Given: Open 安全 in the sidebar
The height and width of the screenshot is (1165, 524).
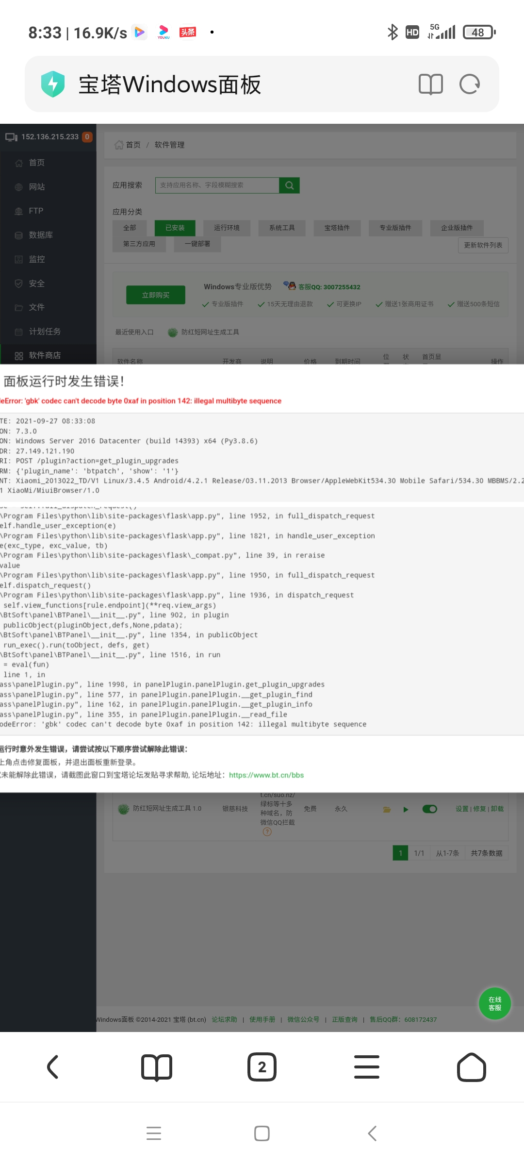Looking at the screenshot, I should pos(37,283).
